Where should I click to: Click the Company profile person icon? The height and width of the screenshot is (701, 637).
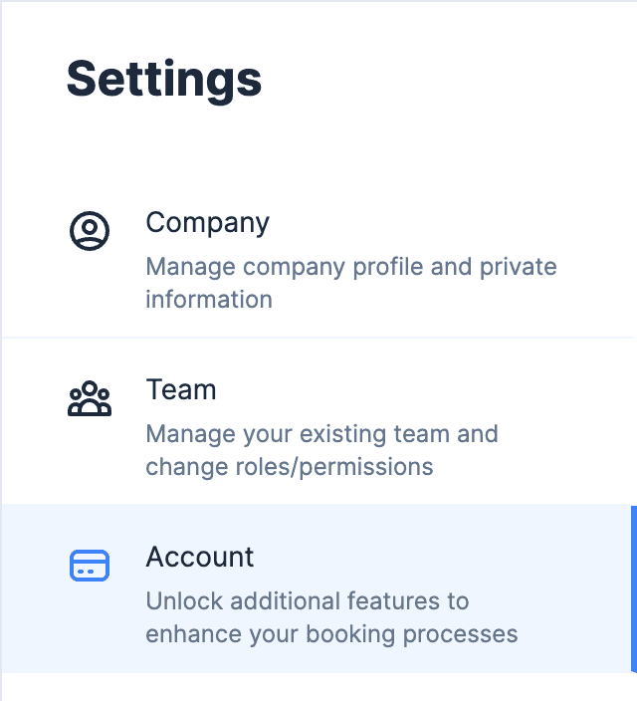click(x=90, y=231)
